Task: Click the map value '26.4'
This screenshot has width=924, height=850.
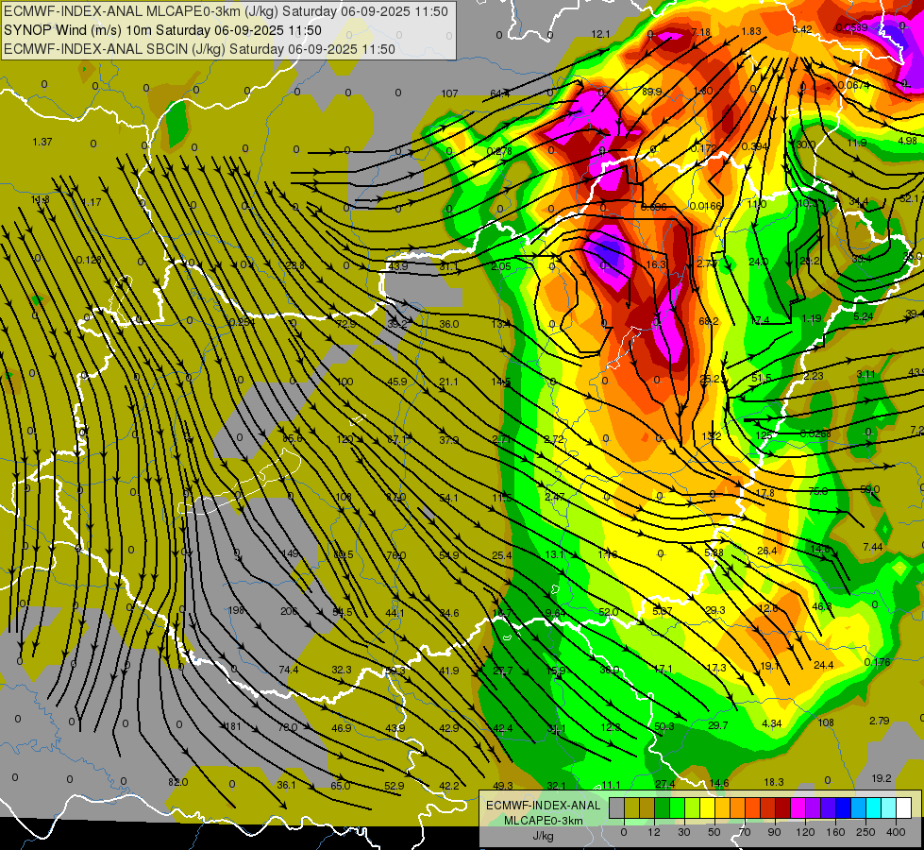Action: (766, 551)
